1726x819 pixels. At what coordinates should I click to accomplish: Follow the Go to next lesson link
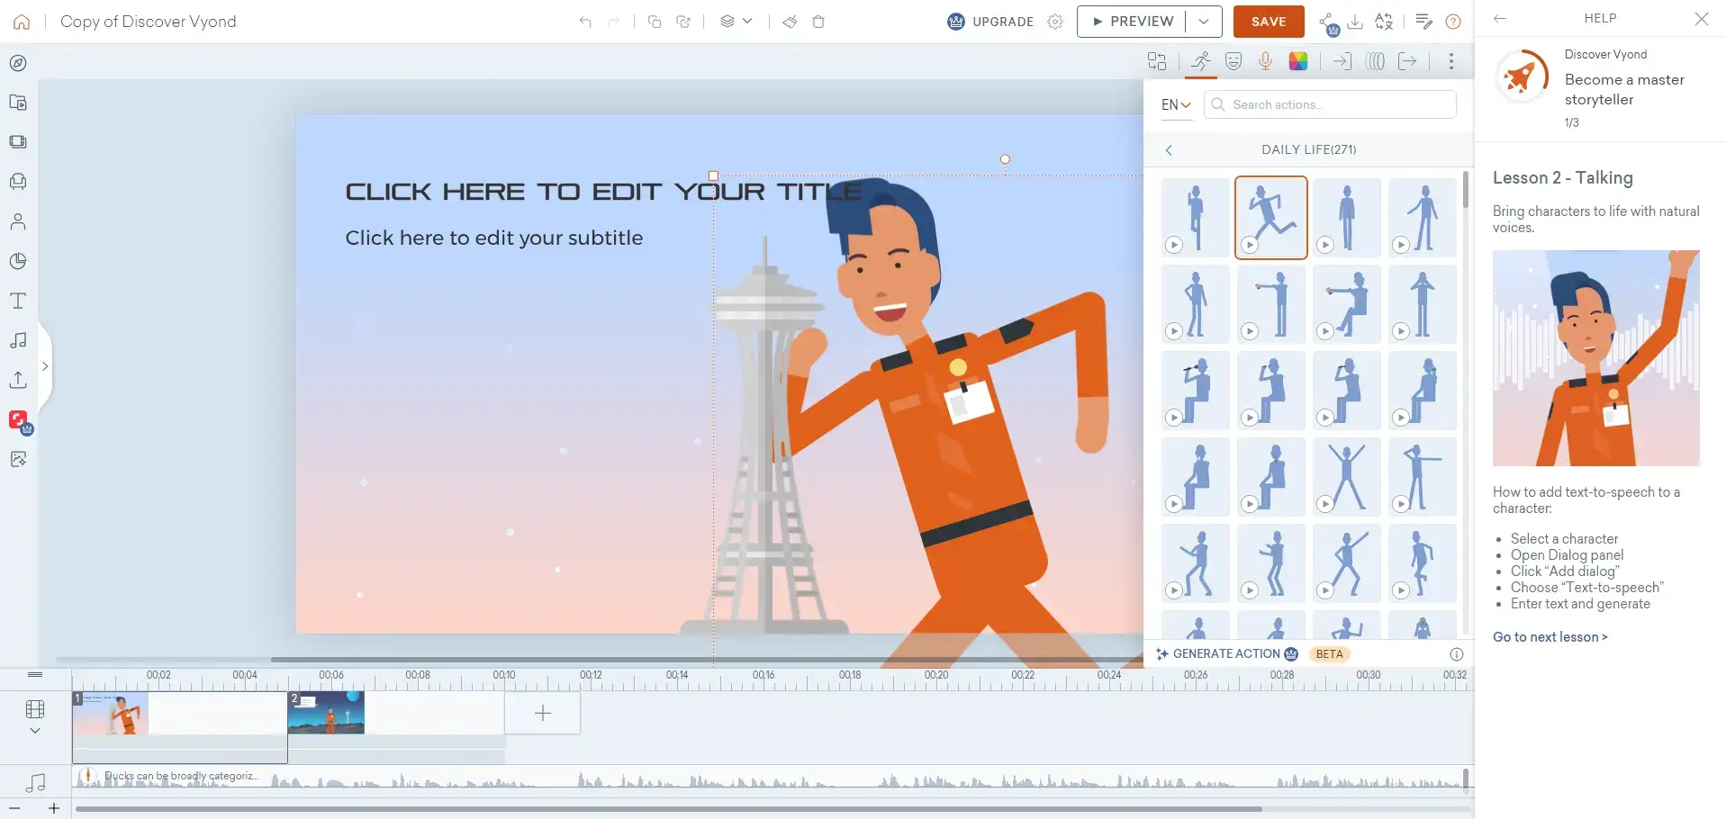click(x=1550, y=637)
